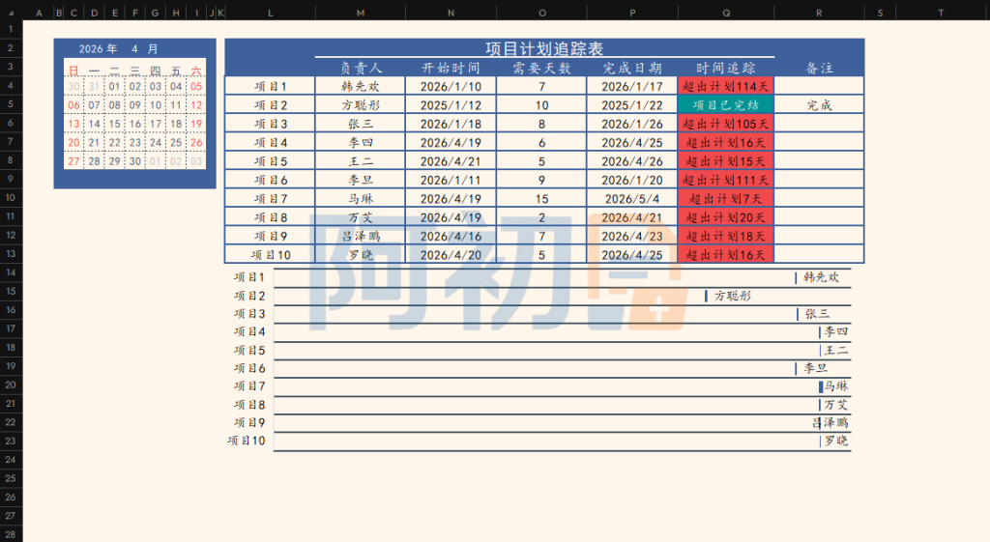Select calendar date 12
Image resolution: width=990 pixels, height=542 pixels.
pos(196,105)
